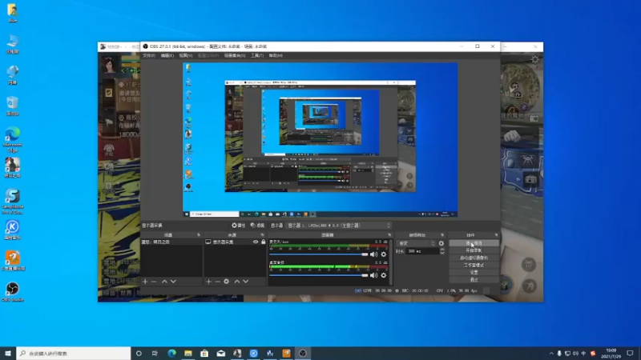Select the scene item in the Scenes list
641x360 pixels.
pyautogui.click(x=171, y=242)
